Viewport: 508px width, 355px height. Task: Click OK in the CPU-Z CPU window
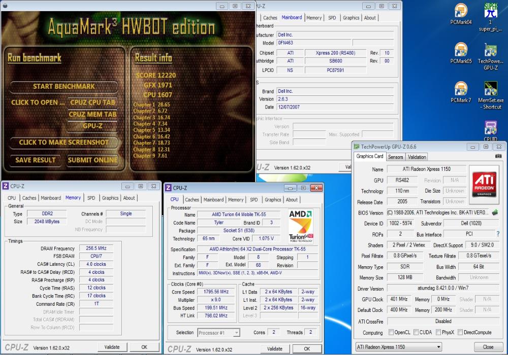pos(307,349)
